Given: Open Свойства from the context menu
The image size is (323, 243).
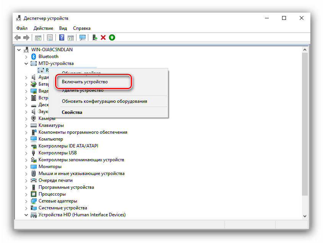Looking at the screenshot, I should click(x=72, y=112).
